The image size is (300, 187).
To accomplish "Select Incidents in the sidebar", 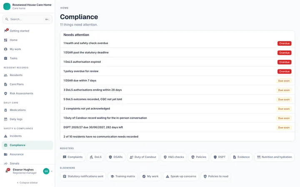I will coord(27,136).
